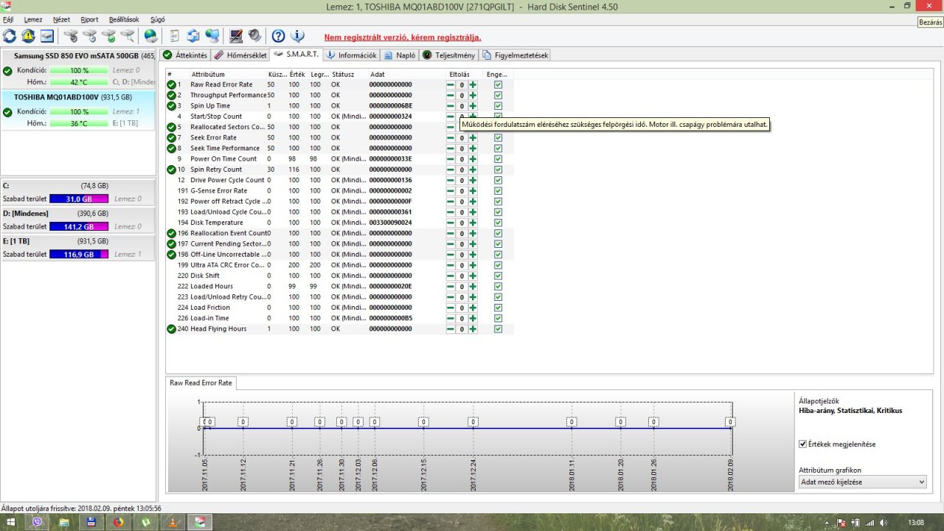
Task: Uncheck the Throughput Performance enable checkbox
Action: 498,95
